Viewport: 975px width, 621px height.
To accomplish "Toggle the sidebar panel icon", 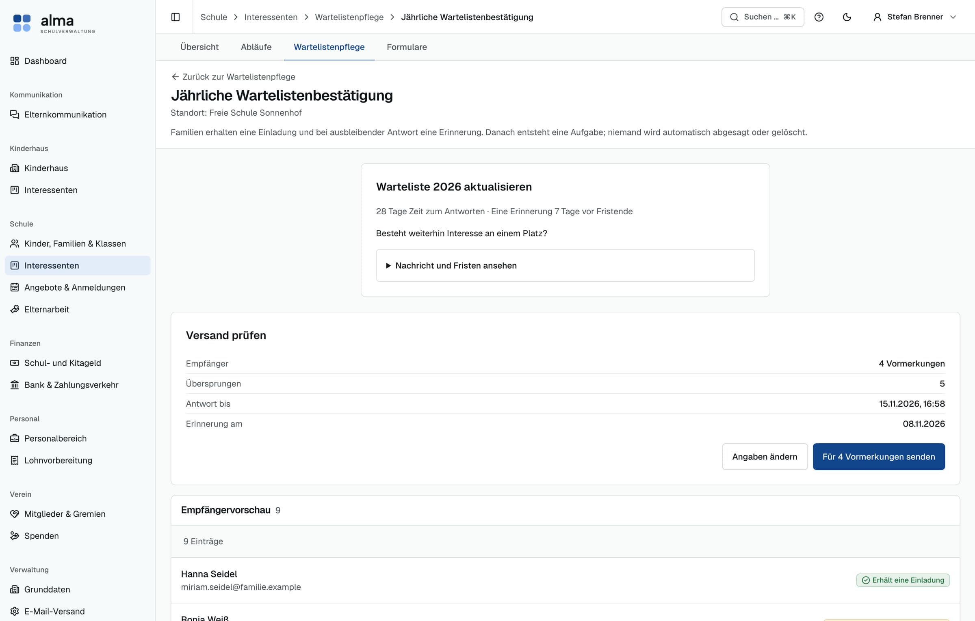I will (x=175, y=17).
